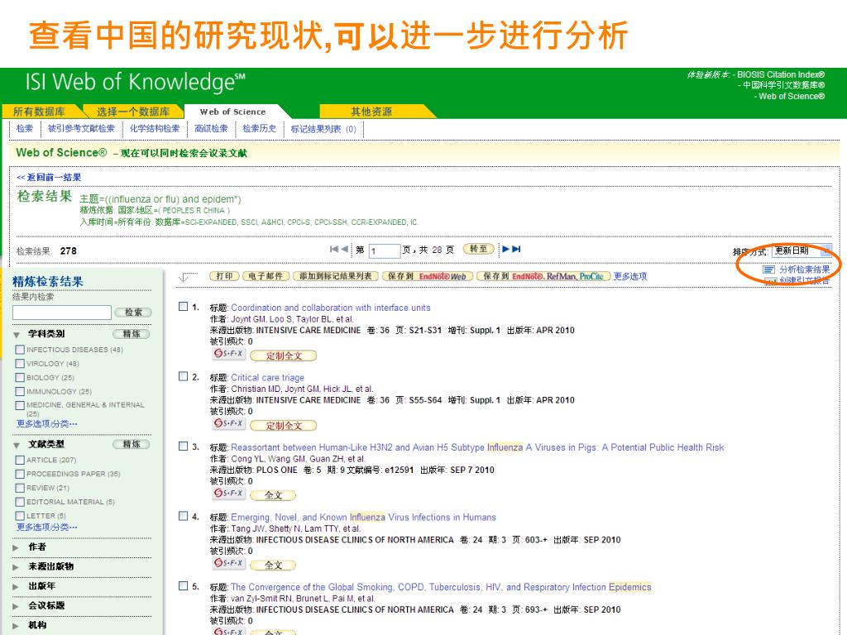Open 标记结果列表 (0)
Image resolution: width=847 pixels, height=635 pixels.
pos(323,129)
